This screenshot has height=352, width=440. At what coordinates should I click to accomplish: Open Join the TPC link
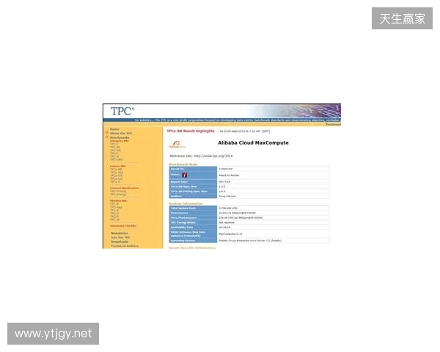click(121, 238)
